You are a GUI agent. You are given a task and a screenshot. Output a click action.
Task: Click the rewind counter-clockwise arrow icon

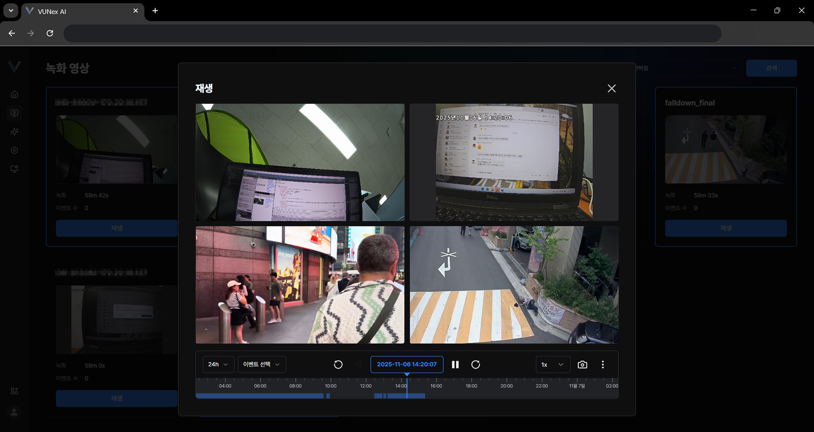pos(338,365)
